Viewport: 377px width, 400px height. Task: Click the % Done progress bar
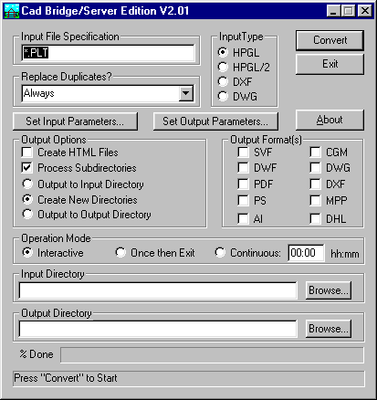tap(212, 355)
